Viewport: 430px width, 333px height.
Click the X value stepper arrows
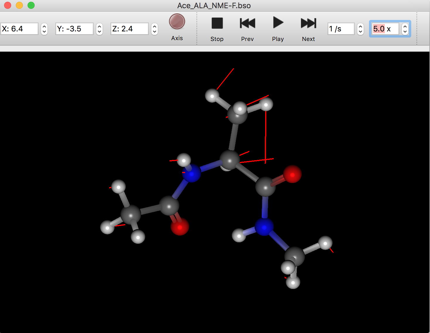click(x=44, y=29)
